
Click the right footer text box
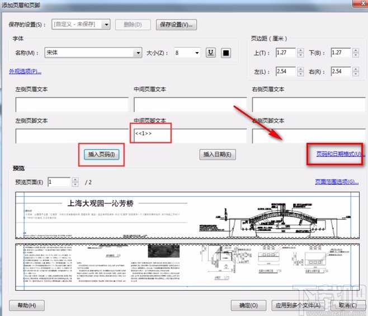pos(309,136)
